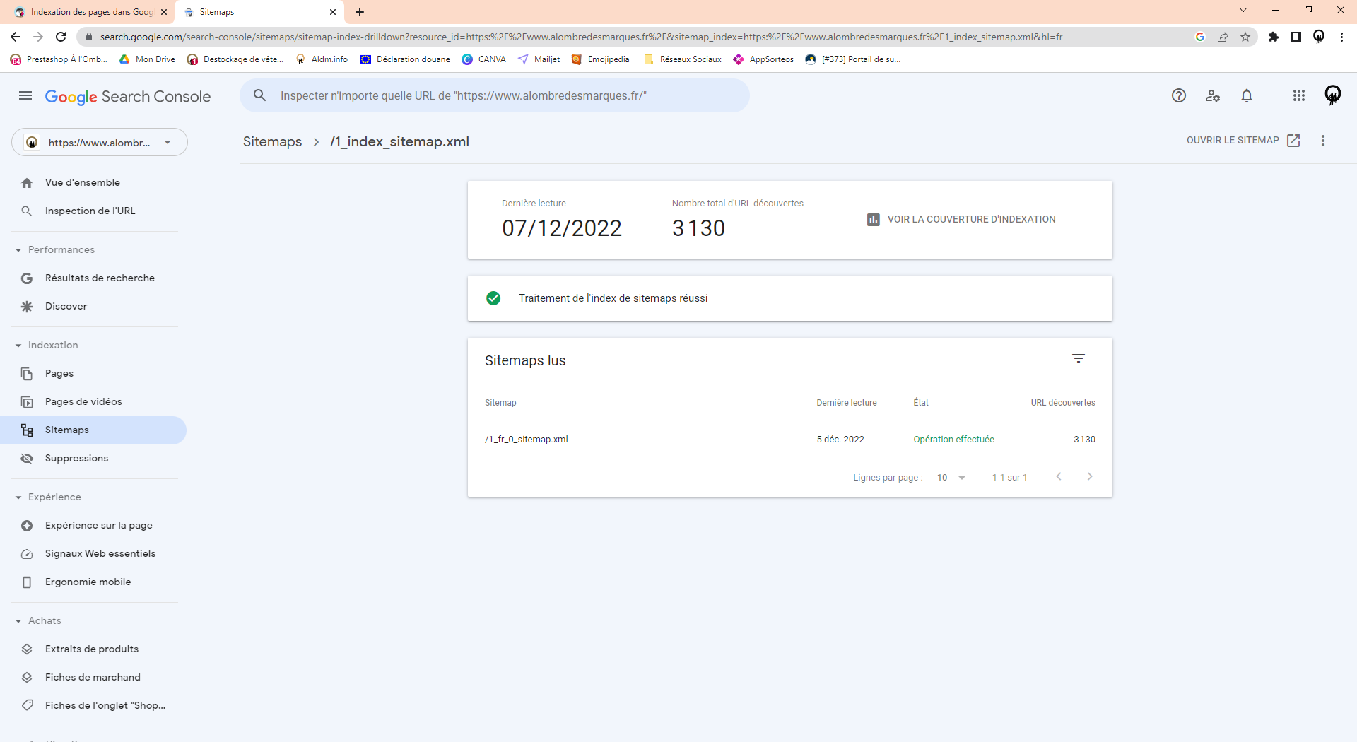Open the Help icon
The image size is (1357, 742).
1179,95
